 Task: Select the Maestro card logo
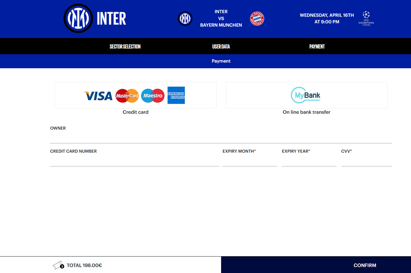coord(153,96)
